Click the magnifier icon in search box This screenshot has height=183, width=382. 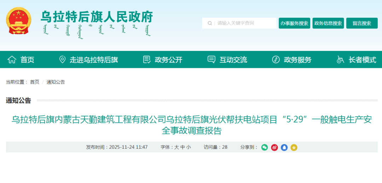coord(210,23)
